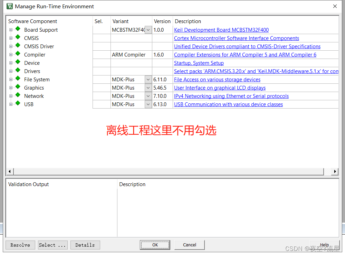The image size is (345, 255).
Task: Expand the USB tree node
Action: coord(11,104)
